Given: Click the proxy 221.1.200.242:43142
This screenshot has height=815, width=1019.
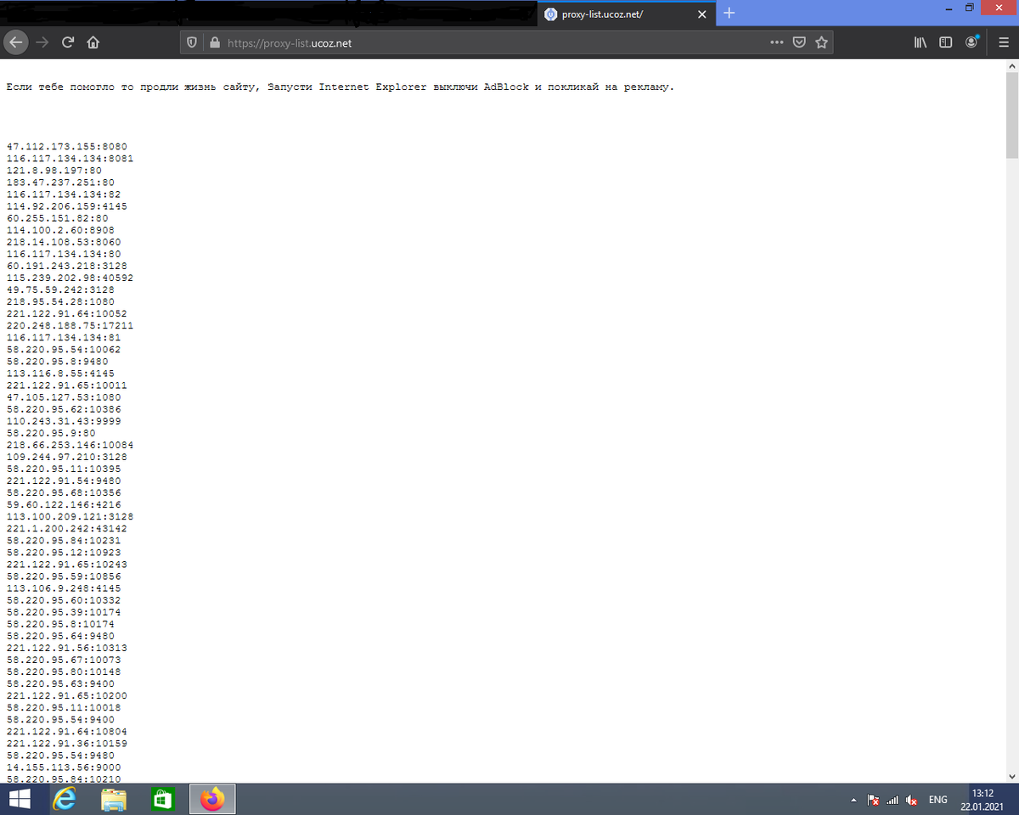Looking at the screenshot, I should pos(67,527).
